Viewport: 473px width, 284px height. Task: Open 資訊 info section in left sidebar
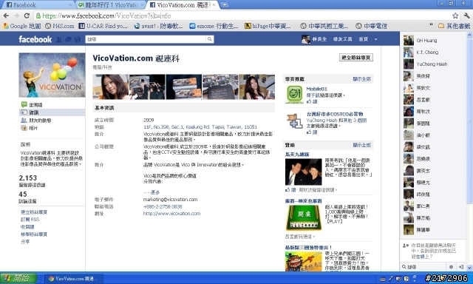(52, 112)
